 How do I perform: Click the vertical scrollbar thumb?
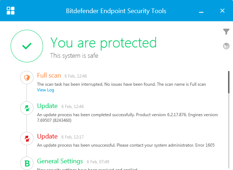[229, 82]
